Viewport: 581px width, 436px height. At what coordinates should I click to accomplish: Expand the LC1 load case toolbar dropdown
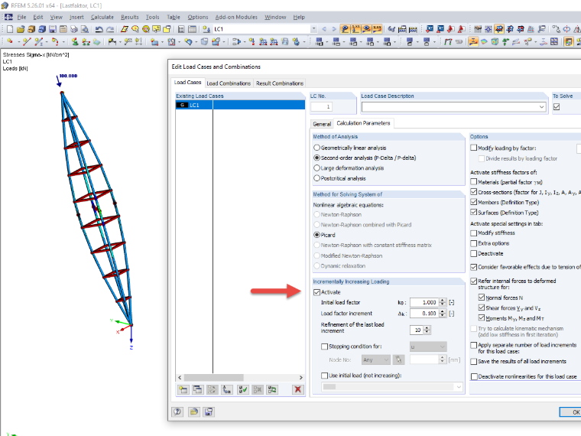click(x=314, y=29)
